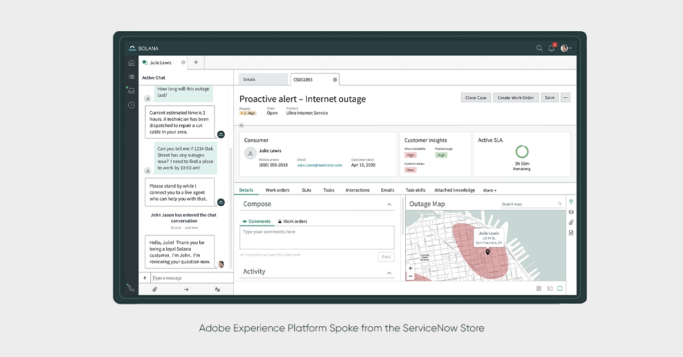This screenshot has width=683, height=357.
Task: Close the CS002893 tab
Action: 335,80
